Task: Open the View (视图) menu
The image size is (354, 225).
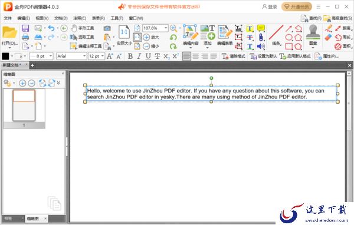Action: (42, 18)
